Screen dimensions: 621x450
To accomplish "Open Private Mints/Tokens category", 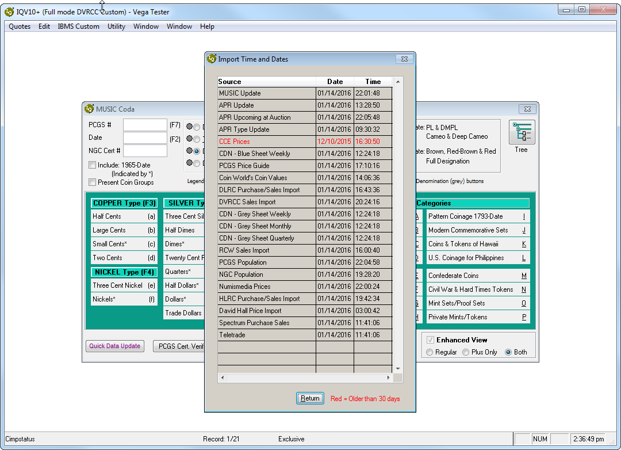I will click(x=478, y=317).
